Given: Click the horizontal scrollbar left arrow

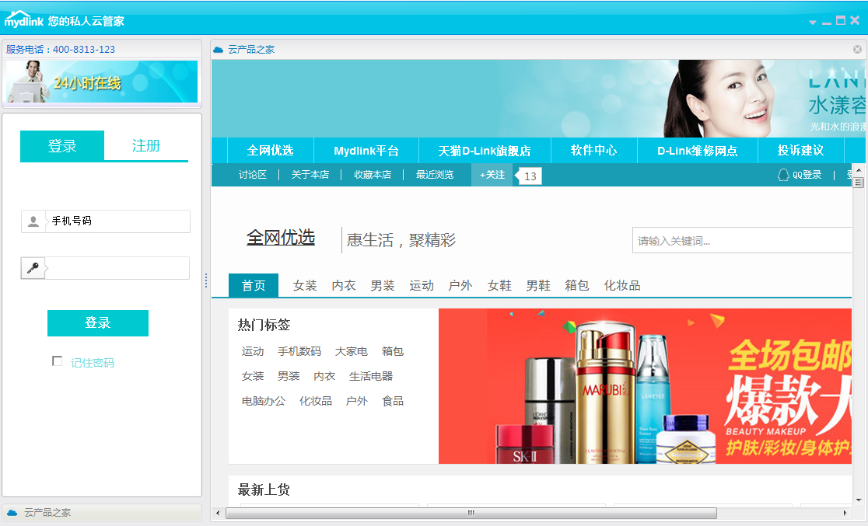Looking at the screenshot, I should (x=218, y=513).
